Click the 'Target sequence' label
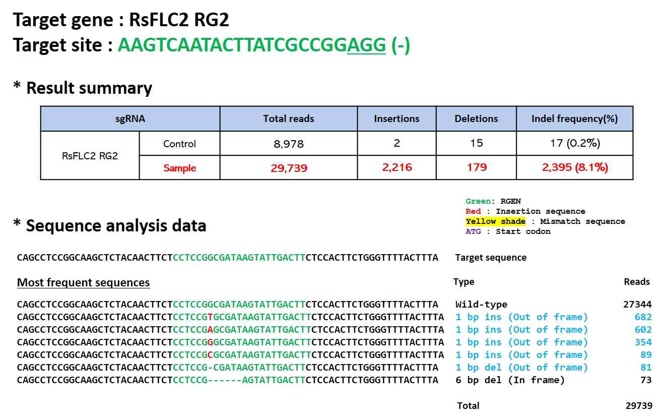Image resolution: width=670 pixels, height=418 pixels. click(491, 258)
